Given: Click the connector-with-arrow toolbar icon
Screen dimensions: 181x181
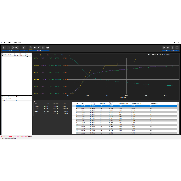Looking at the screenshot, I should point(13,48).
